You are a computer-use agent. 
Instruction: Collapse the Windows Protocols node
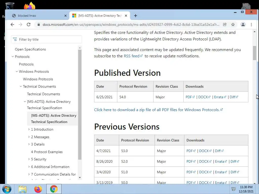click(17, 71)
